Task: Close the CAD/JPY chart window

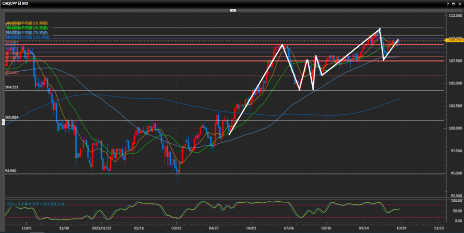Action: coord(459,3)
